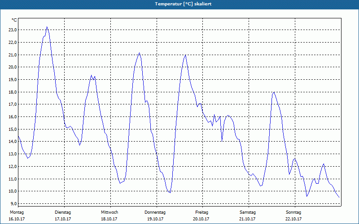Click the °C axis unit label
The width and height of the screenshot is (359, 224).
14,20
